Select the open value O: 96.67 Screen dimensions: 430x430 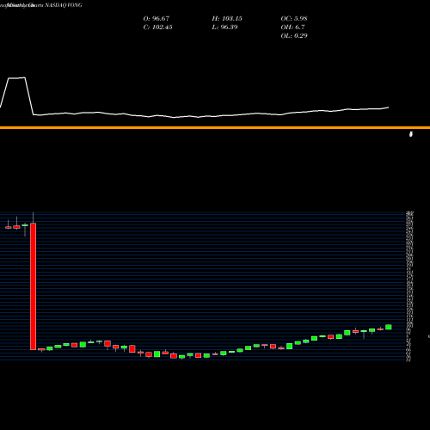pos(157,18)
